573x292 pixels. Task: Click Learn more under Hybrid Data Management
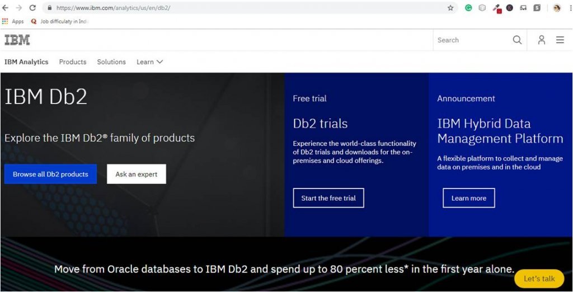(x=469, y=198)
